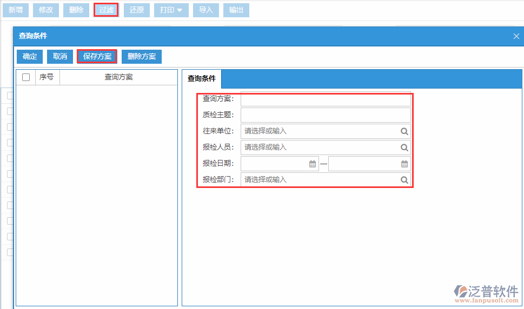Close the 查询条件 dialog
The image size is (524, 309).
[516, 36]
